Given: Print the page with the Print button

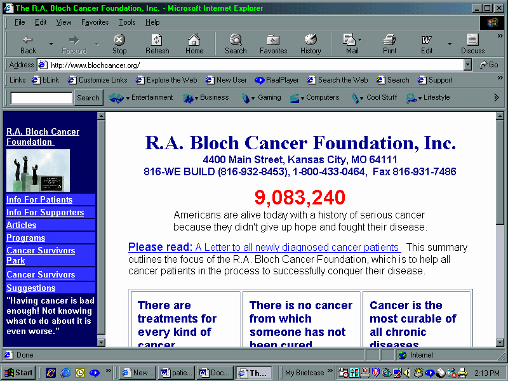Looking at the screenshot, I should pyautogui.click(x=389, y=44).
